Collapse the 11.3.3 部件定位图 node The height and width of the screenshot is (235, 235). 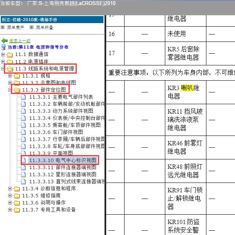[x=10, y=90]
